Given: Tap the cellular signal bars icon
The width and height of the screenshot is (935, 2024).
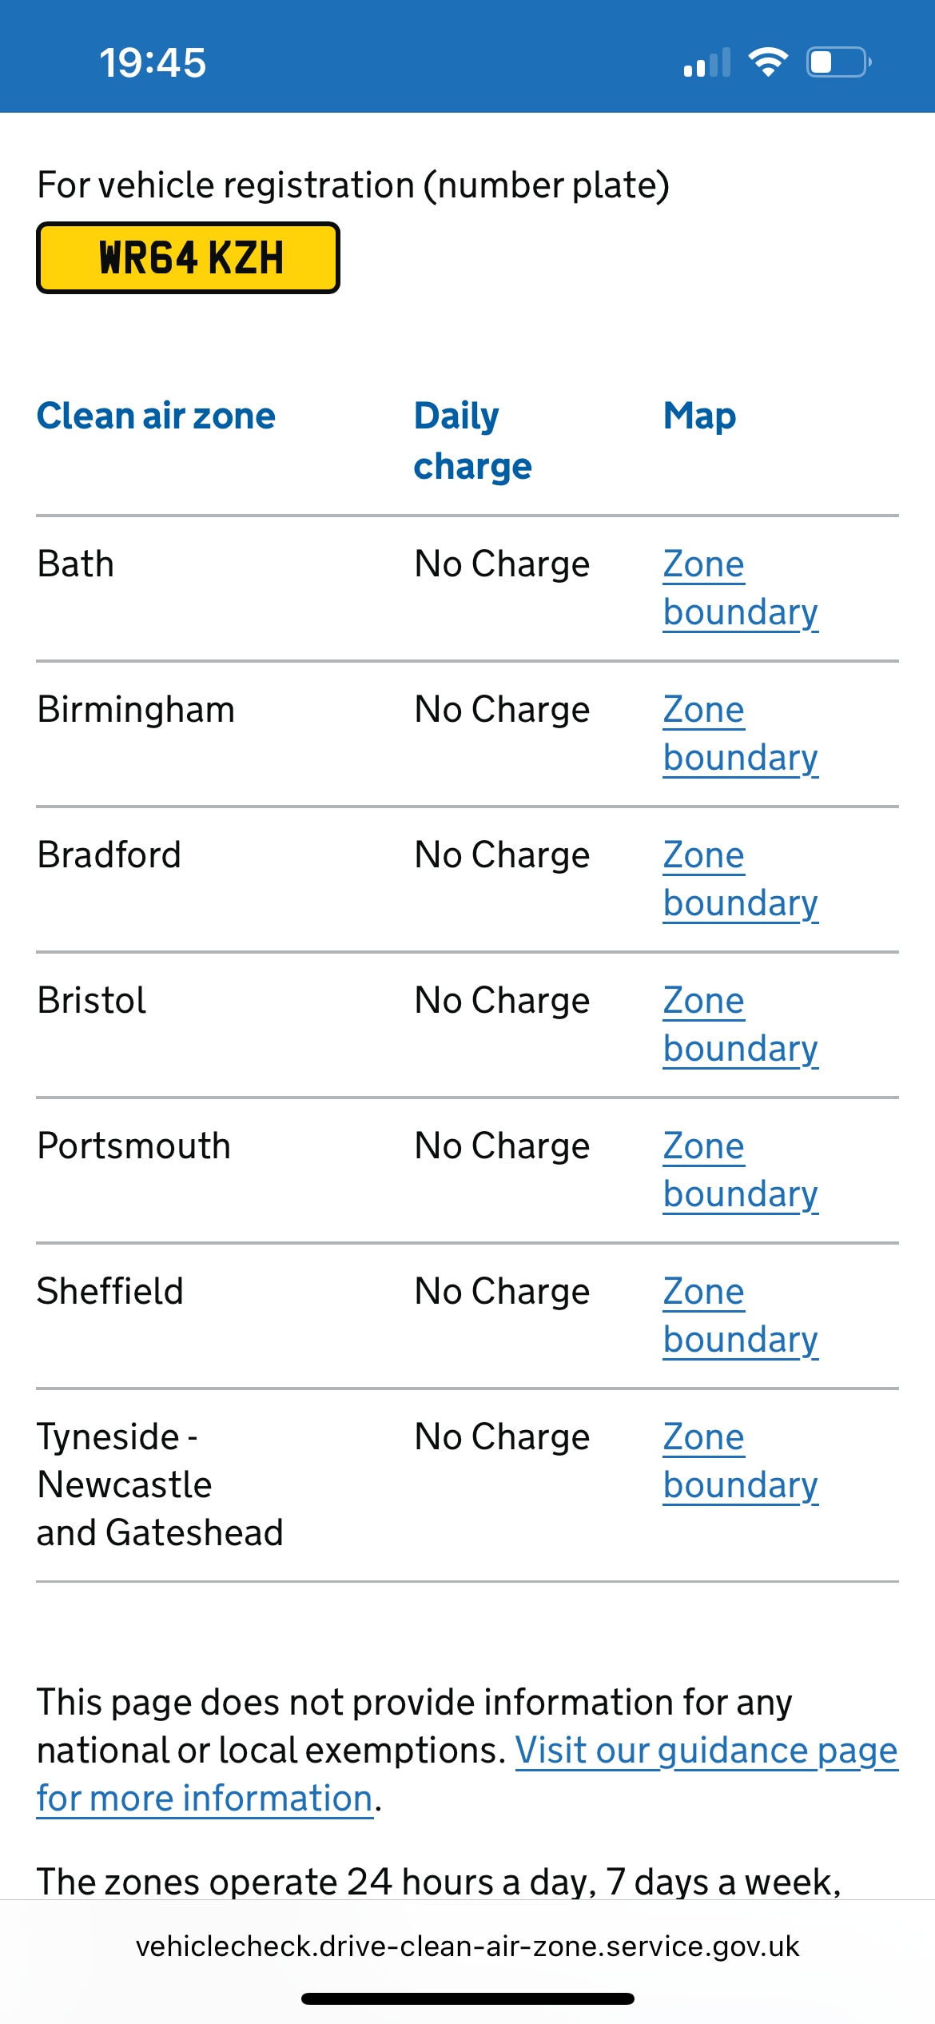Looking at the screenshot, I should [x=707, y=62].
